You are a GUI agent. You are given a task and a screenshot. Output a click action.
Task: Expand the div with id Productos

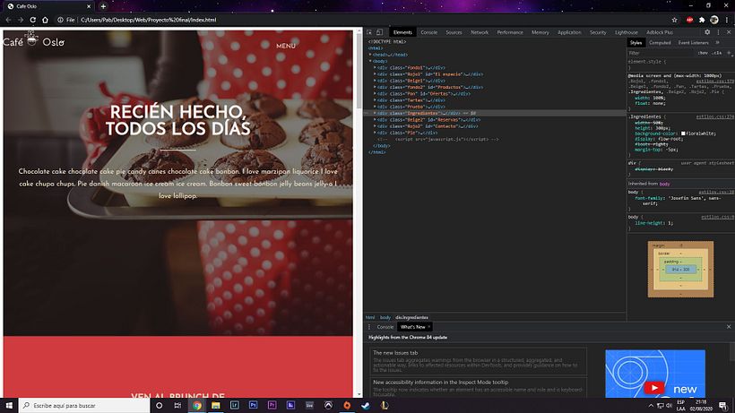point(375,87)
